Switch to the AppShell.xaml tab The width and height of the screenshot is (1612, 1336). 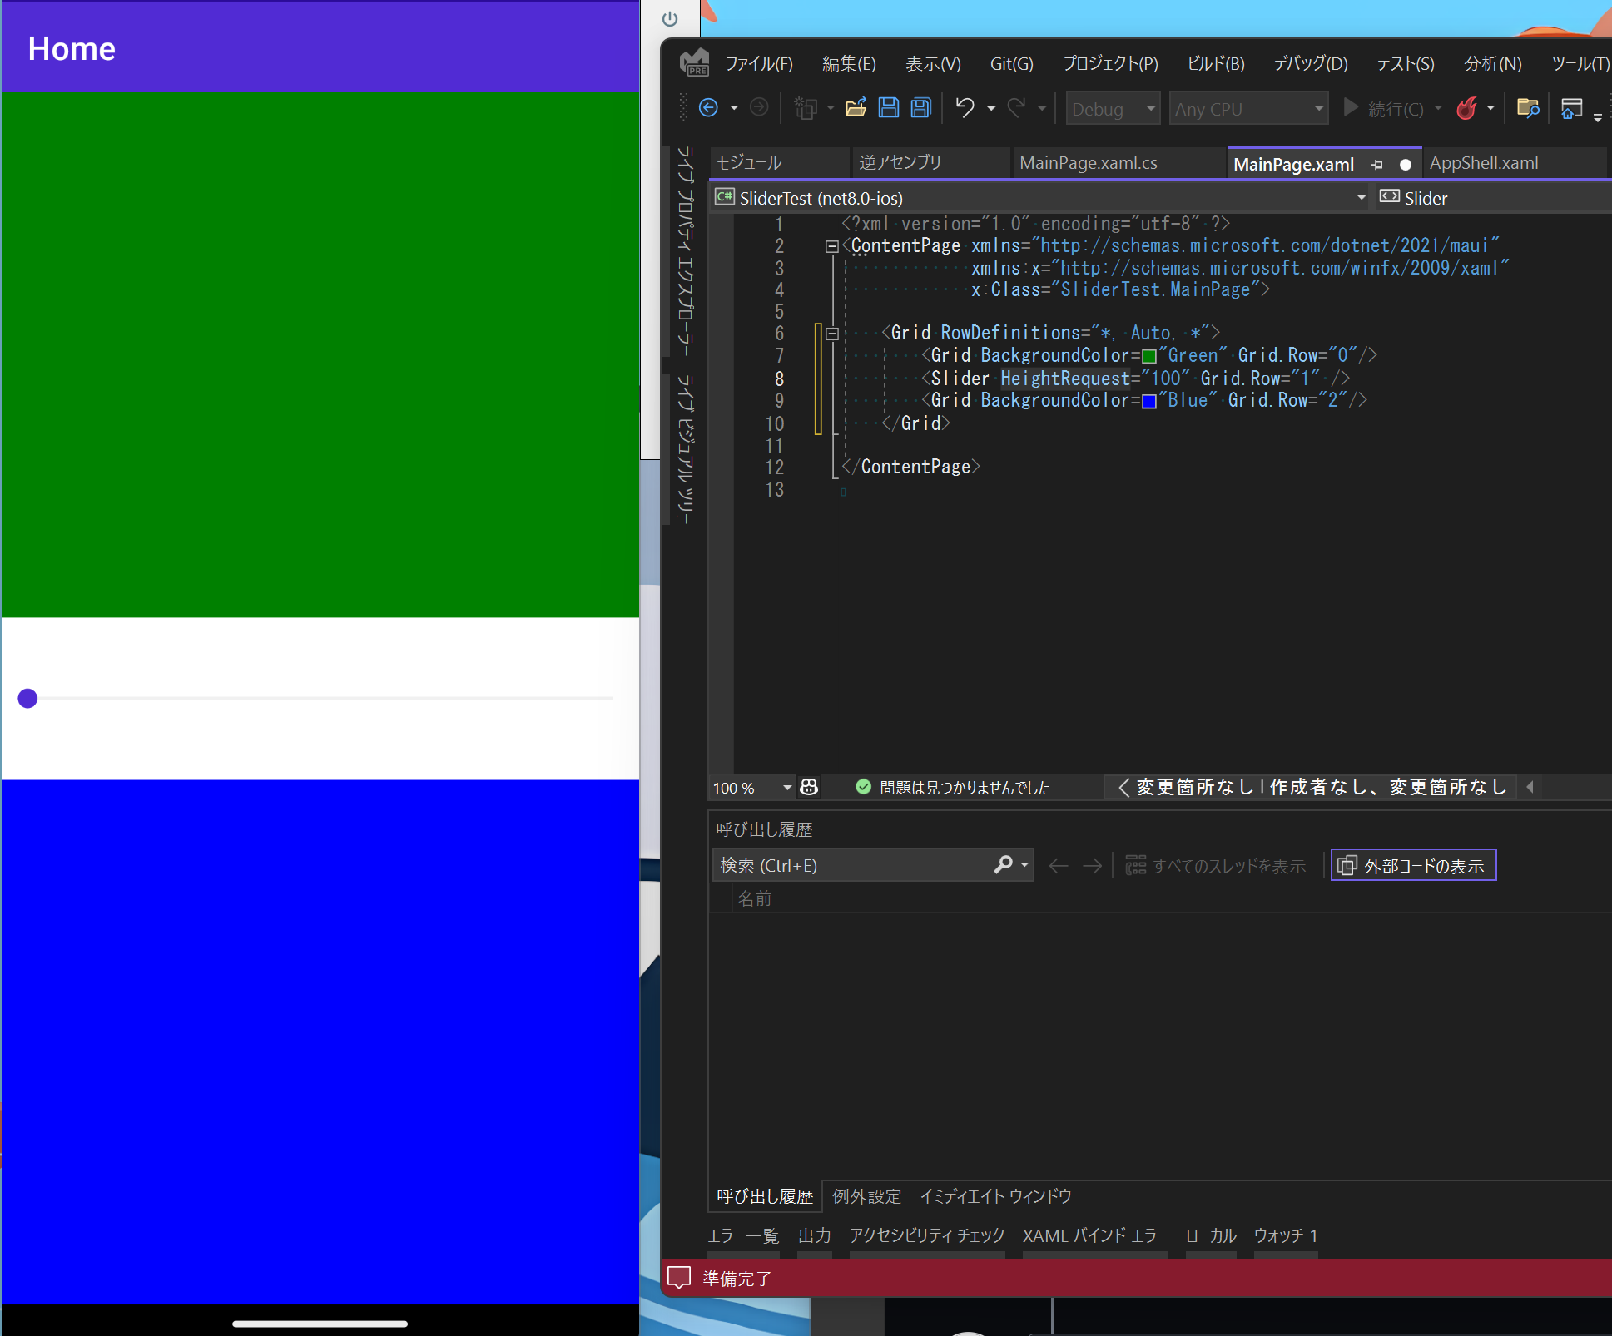[1483, 163]
